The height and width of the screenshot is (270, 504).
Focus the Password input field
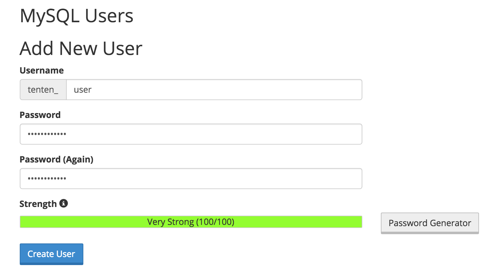pyautogui.click(x=191, y=134)
